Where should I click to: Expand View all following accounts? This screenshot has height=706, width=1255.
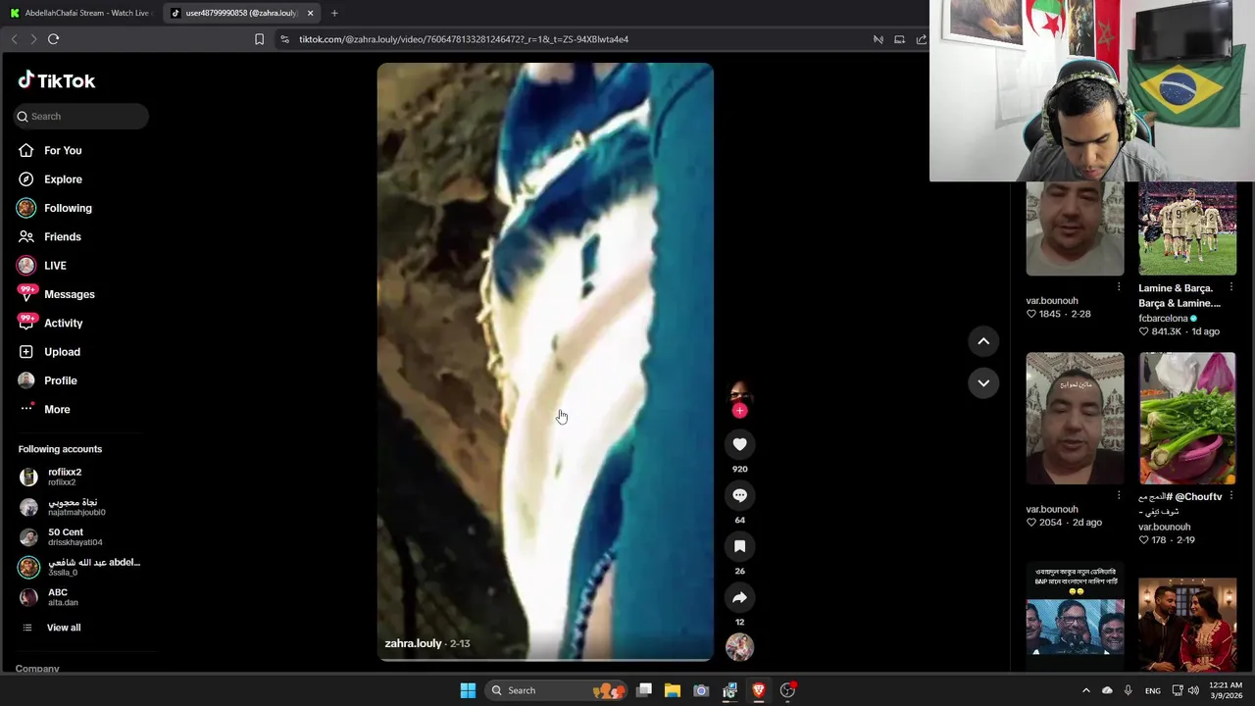coord(63,628)
